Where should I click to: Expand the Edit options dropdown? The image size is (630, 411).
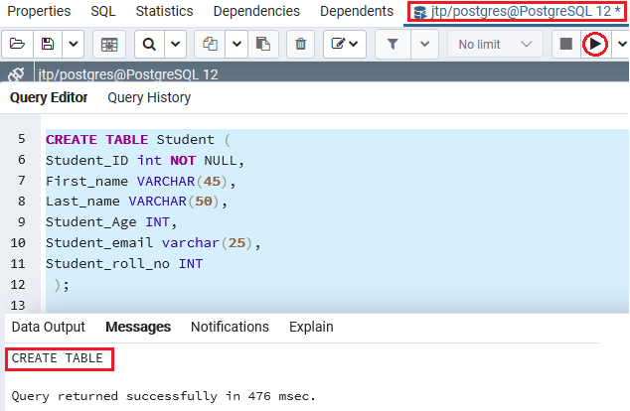pyautogui.click(x=345, y=45)
